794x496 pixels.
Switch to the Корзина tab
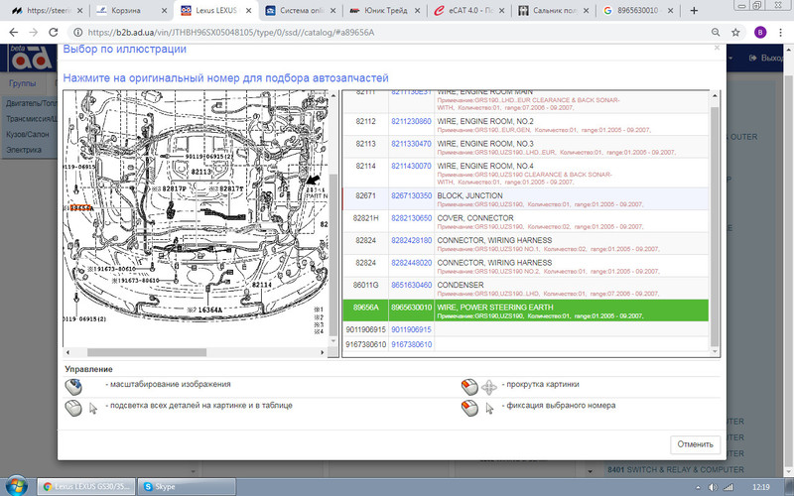pos(126,11)
